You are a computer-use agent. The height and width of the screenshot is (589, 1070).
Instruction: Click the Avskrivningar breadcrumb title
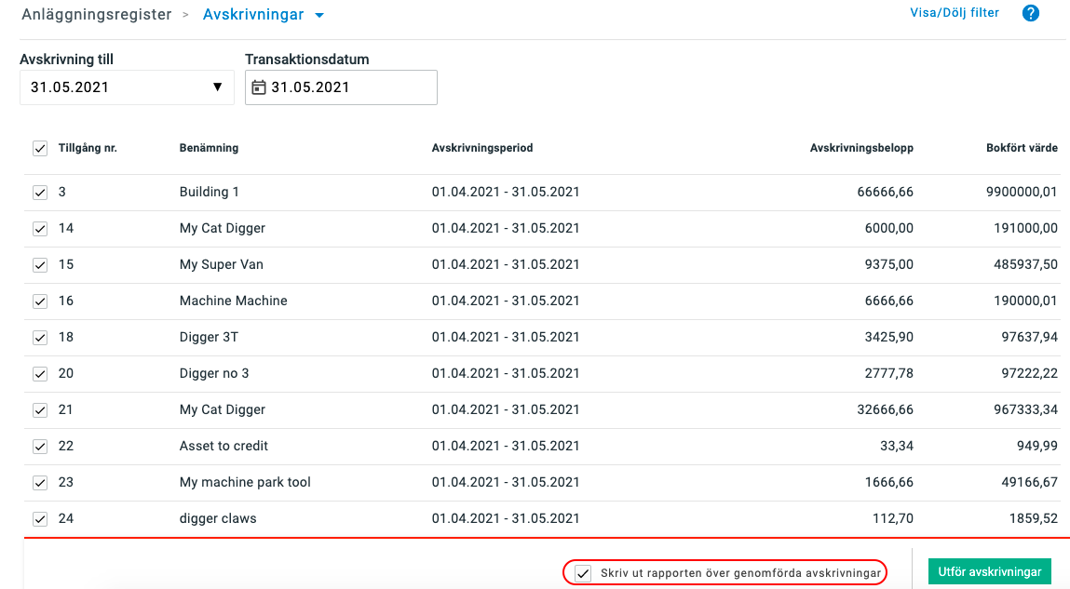tap(253, 15)
